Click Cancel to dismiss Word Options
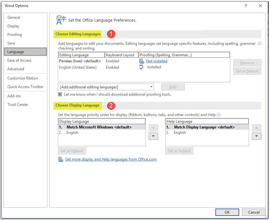270x220 pixels. [253, 212]
